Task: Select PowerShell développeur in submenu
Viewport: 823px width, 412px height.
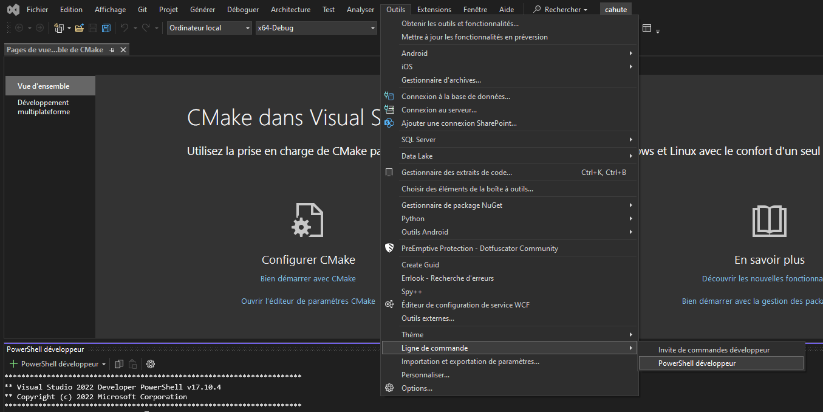Action: tap(697, 363)
